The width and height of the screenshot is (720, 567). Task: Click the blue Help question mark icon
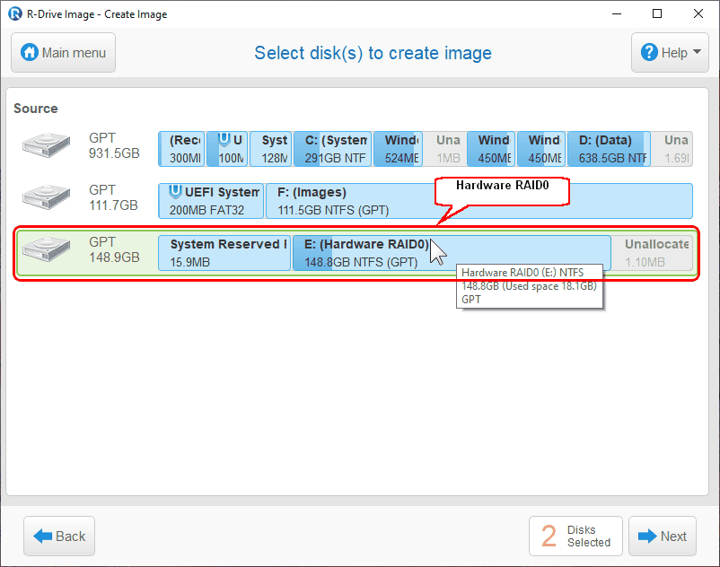[649, 52]
